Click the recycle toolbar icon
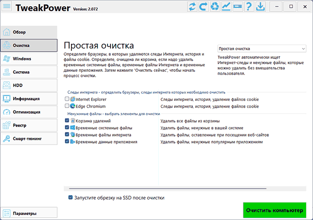313x220 pixels. coord(215,6)
